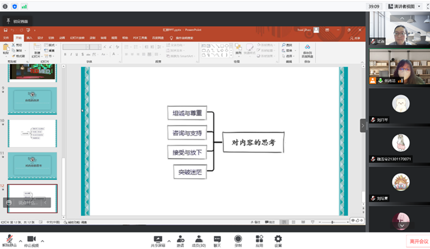Click the meeting info icon
This screenshot has width=430, height=249.
coord(6,6)
